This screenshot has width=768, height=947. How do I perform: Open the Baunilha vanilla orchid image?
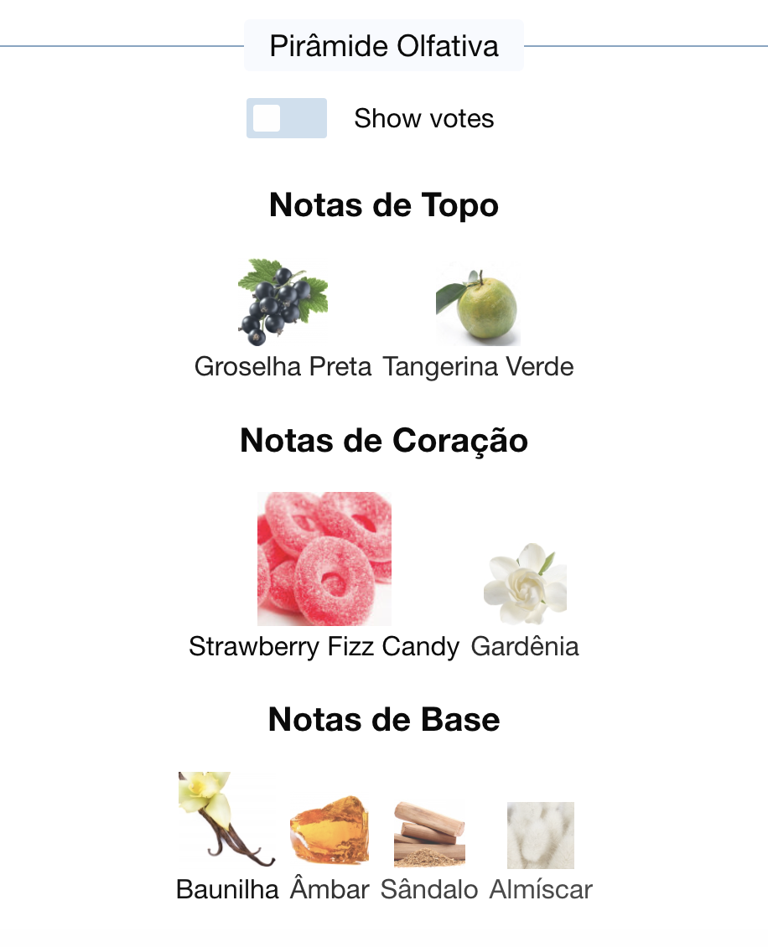pyautogui.click(x=226, y=820)
